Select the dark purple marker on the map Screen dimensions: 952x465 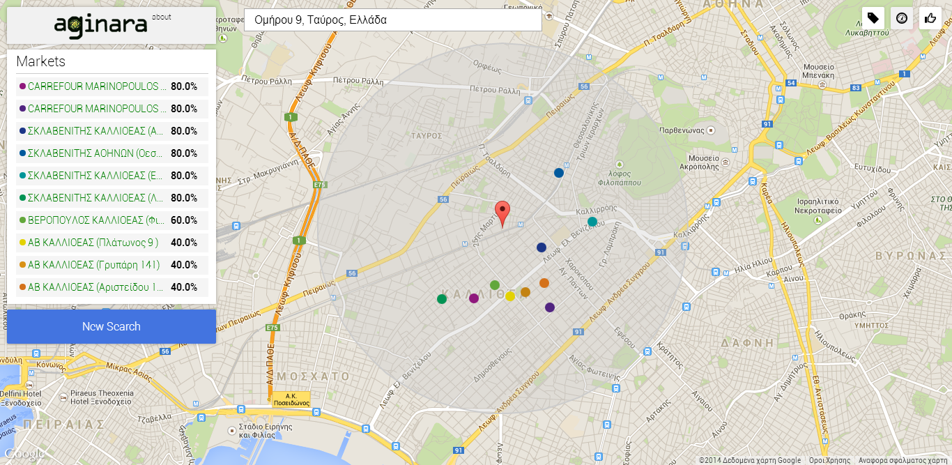click(x=550, y=307)
